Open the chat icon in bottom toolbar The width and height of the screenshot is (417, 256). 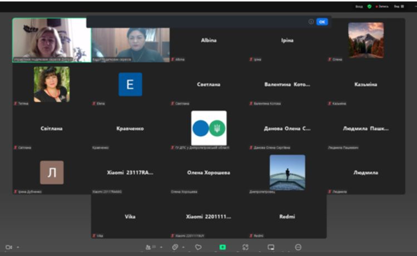pos(175,247)
